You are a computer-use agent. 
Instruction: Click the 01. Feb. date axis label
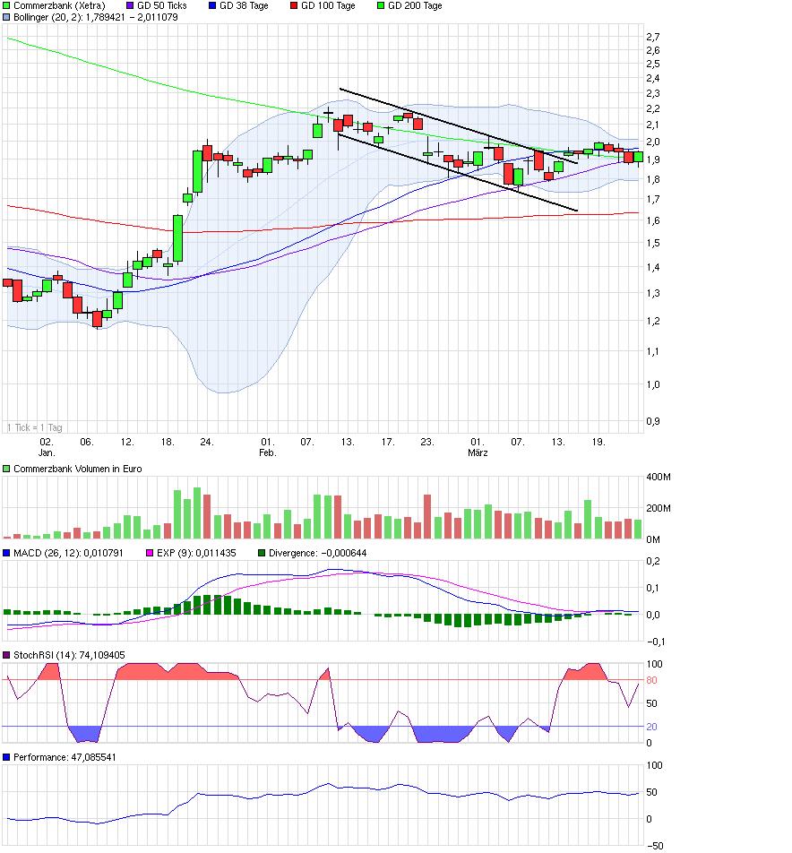[x=267, y=447]
